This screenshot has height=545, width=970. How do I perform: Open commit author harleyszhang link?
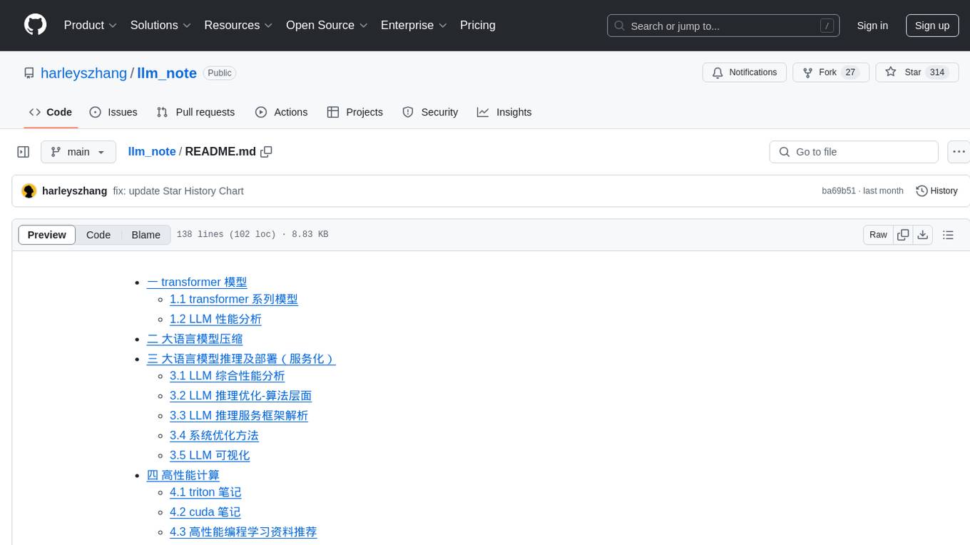coord(75,191)
